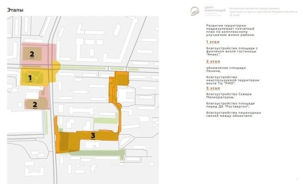Viewport: 303px width, 184px height.
Task: Select the upper number 2 map marker
Action: pyautogui.click(x=32, y=54)
